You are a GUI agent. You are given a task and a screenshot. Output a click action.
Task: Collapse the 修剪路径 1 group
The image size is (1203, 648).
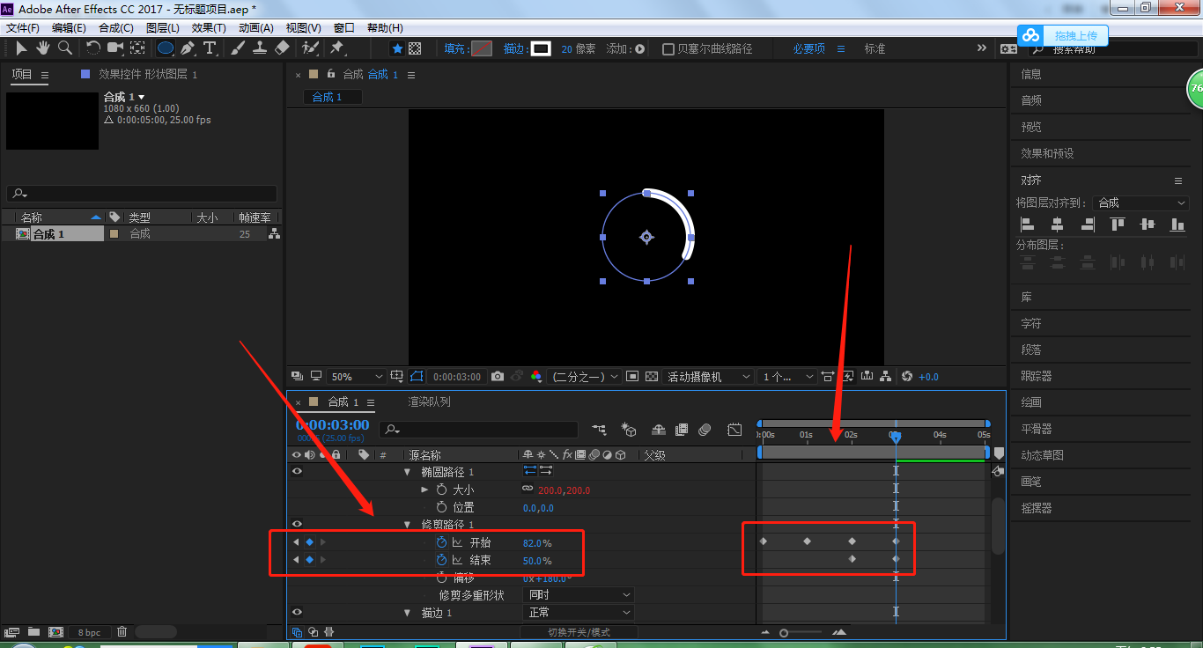click(x=407, y=525)
